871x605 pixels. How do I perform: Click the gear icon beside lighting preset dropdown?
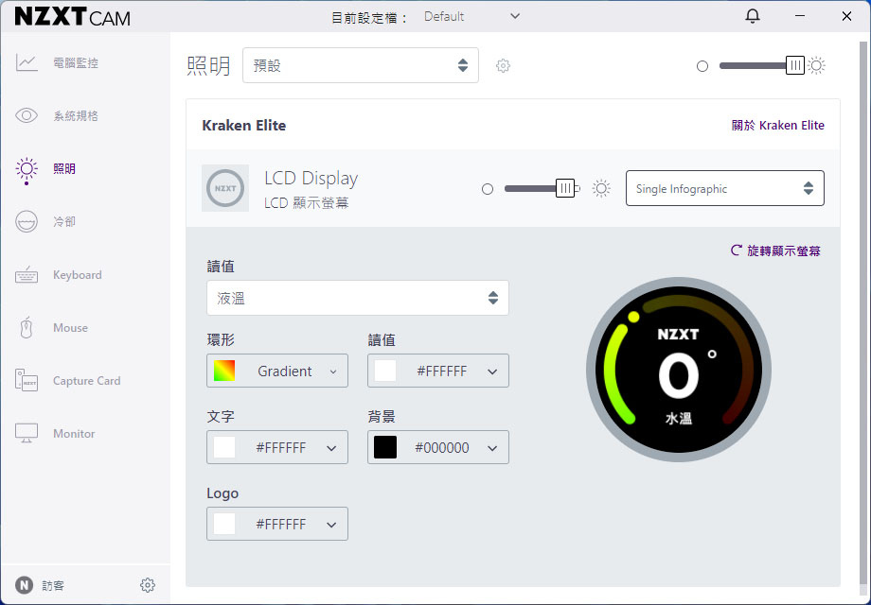coord(503,65)
